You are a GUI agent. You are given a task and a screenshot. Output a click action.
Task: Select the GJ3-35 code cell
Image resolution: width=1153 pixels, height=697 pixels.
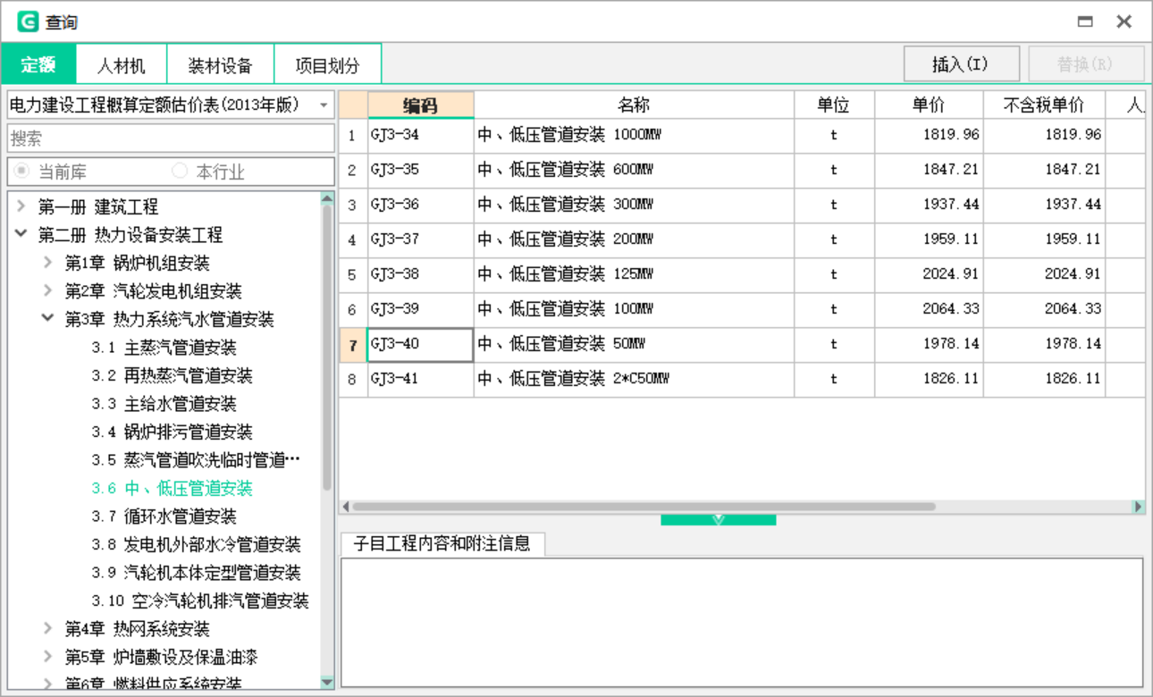click(421, 170)
